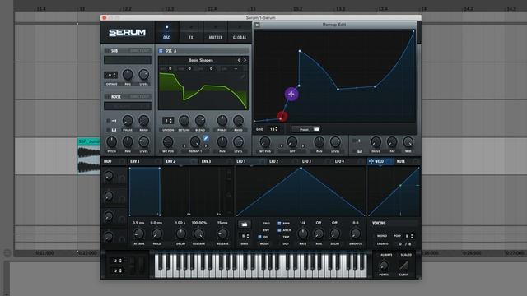Adjust OSC A DETUNE knob
The height and width of the screenshot is (296, 527).
[184, 120]
